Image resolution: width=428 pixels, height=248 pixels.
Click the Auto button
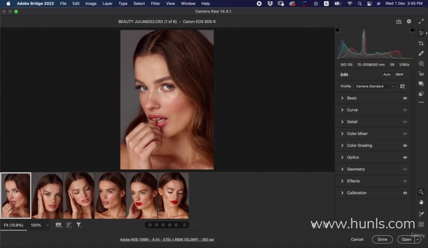pyautogui.click(x=387, y=75)
